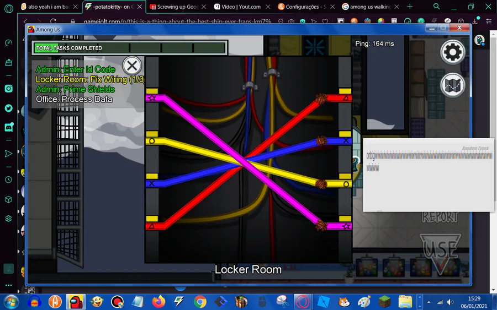497x310 pixels.
Task: Close the 'Video | Yout.com' tab
Action: tap(268, 7)
